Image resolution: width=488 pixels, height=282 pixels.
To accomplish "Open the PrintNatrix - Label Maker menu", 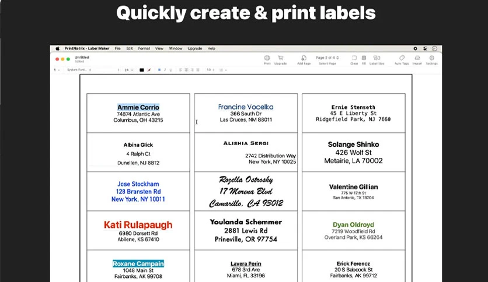I will pyautogui.click(x=87, y=48).
